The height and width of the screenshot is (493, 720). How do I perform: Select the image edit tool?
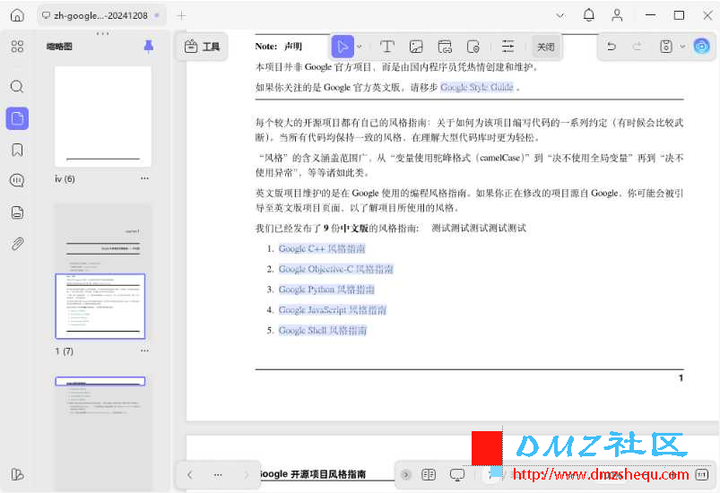(x=416, y=47)
